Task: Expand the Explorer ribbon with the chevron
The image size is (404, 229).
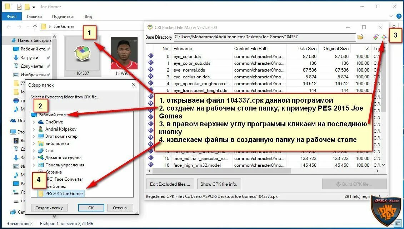Action: click(391, 16)
